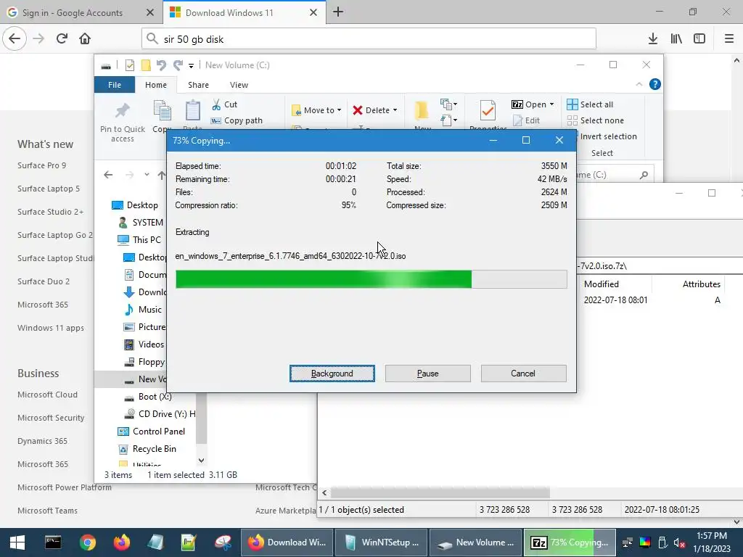
Task: Click the Modified column header in 7-Zip
Action: click(602, 284)
